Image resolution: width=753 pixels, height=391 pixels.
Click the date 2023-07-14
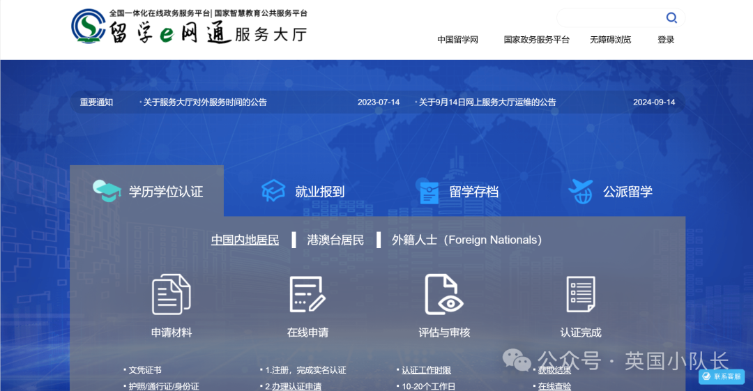click(379, 102)
